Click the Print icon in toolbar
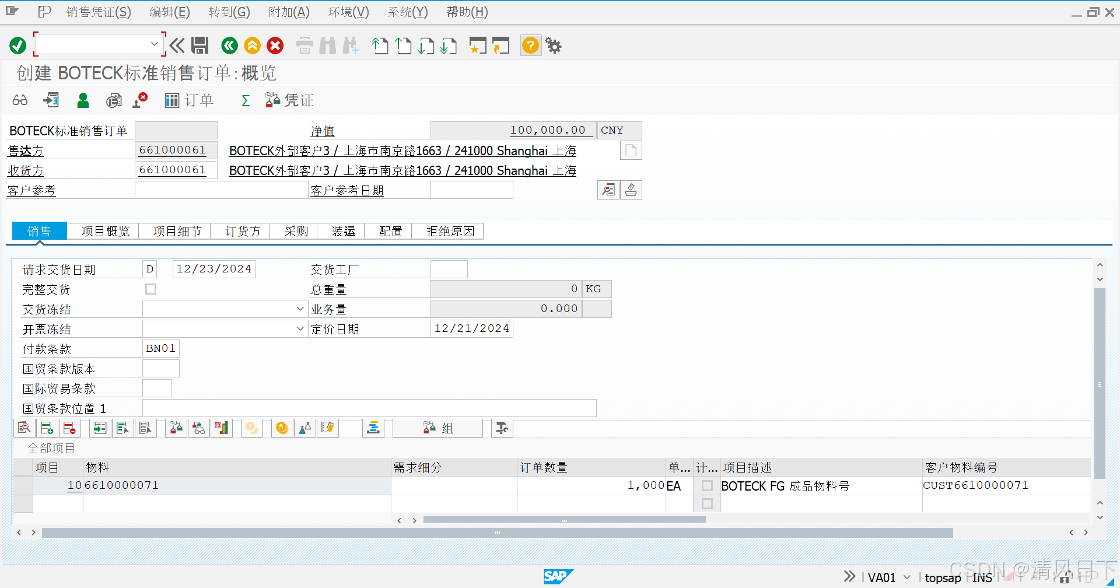Screen dimensions: 1120x588 coord(304,45)
